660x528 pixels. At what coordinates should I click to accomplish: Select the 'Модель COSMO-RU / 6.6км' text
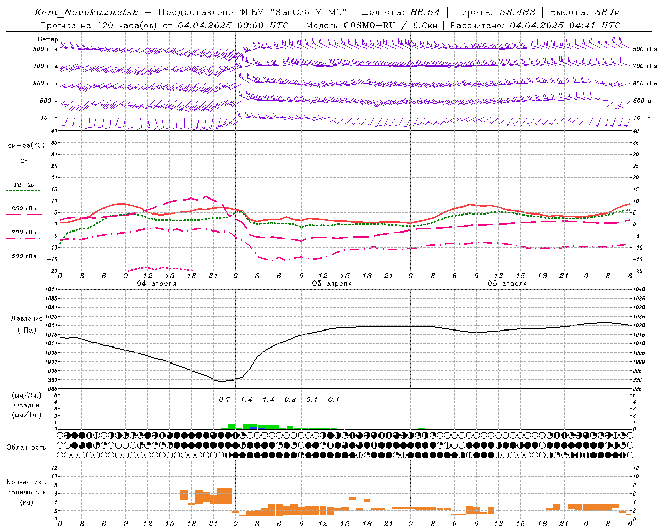pos(372,25)
